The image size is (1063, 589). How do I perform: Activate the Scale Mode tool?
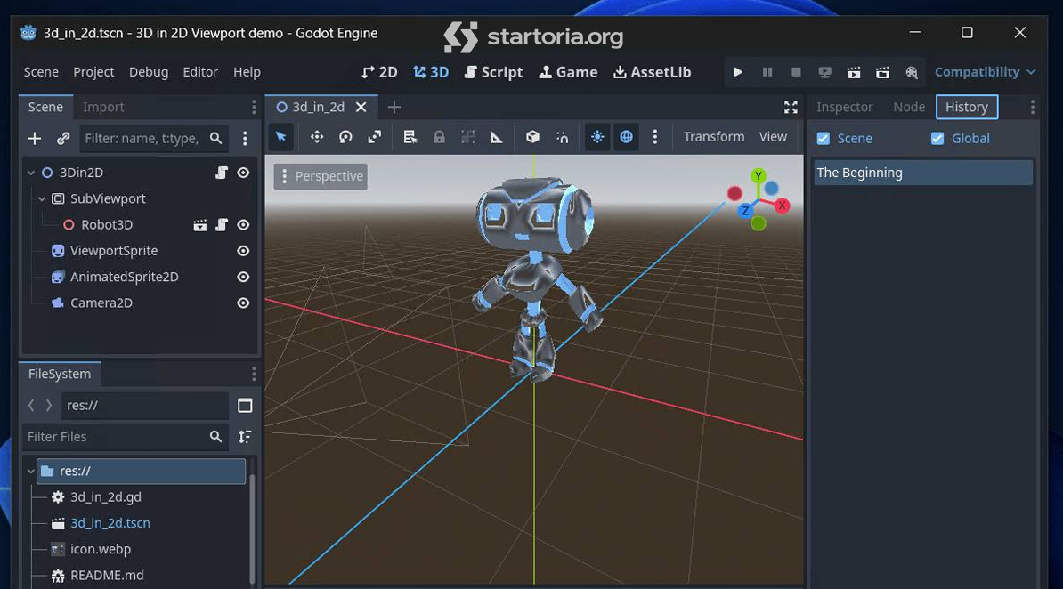[374, 137]
